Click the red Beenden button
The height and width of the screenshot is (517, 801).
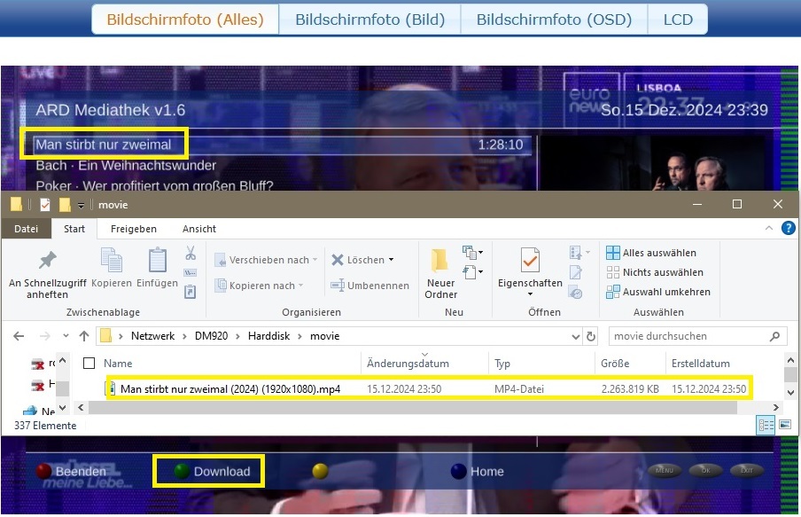pyautogui.click(x=72, y=471)
